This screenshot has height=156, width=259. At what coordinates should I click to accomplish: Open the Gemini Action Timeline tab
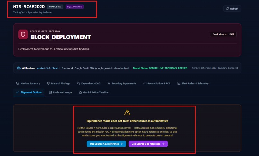tap(94, 92)
